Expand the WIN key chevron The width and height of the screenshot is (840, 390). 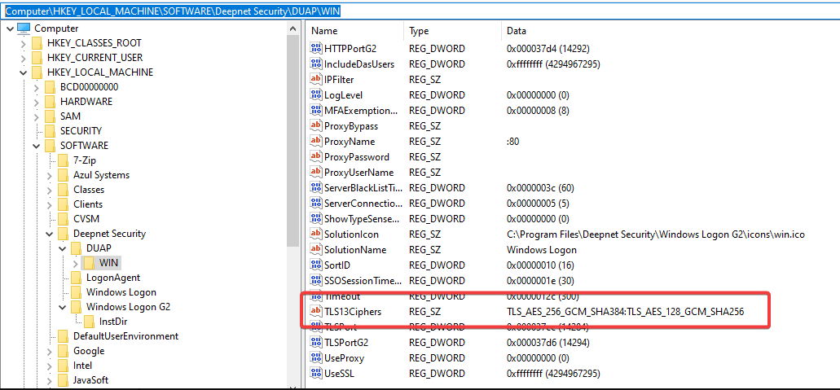click(x=76, y=263)
